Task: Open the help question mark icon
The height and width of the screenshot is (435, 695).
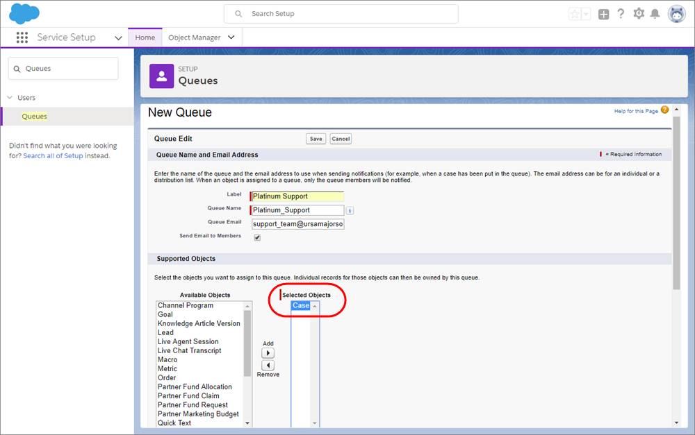Action: coord(621,14)
